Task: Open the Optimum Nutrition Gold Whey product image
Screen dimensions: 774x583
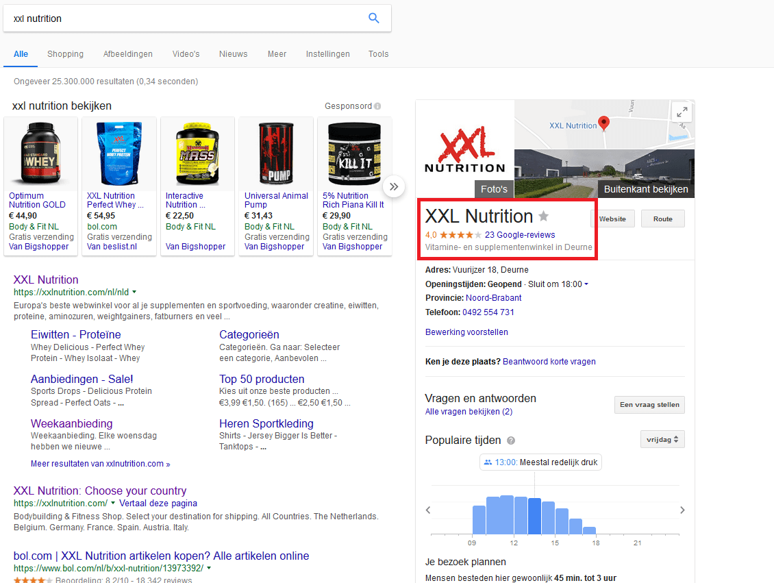Action: click(x=42, y=153)
